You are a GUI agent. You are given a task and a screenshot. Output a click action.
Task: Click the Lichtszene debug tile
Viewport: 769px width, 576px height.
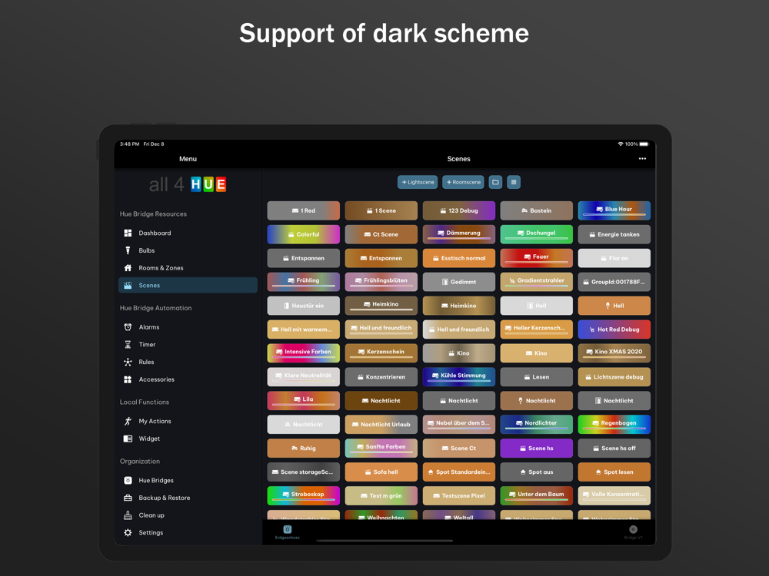pyautogui.click(x=614, y=377)
